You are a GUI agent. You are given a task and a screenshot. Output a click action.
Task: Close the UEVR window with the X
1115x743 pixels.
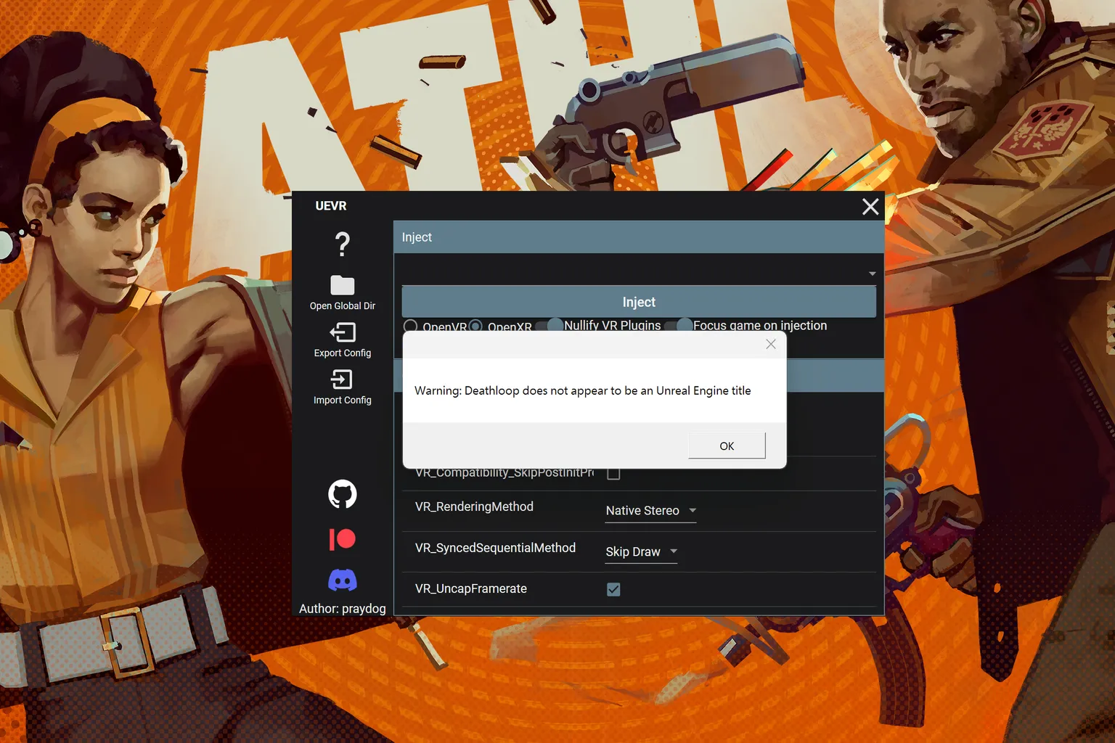[x=870, y=207]
